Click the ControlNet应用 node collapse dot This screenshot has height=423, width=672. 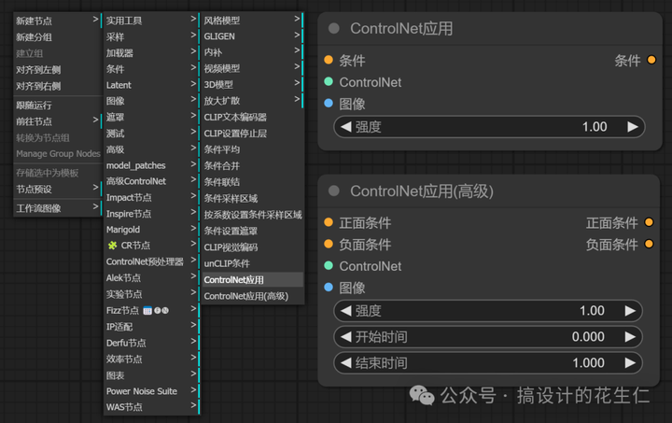pyautogui.click(x=334, y=28)
